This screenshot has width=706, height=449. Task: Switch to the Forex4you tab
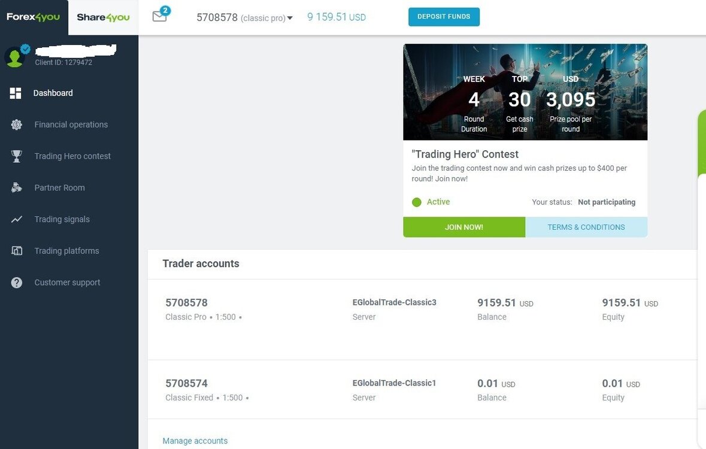click(x=34, y=17)
